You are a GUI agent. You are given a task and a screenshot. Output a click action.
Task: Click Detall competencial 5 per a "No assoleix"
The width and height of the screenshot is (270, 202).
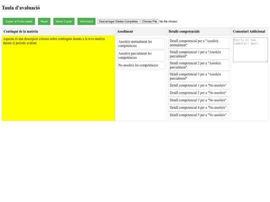pos(199,115)
